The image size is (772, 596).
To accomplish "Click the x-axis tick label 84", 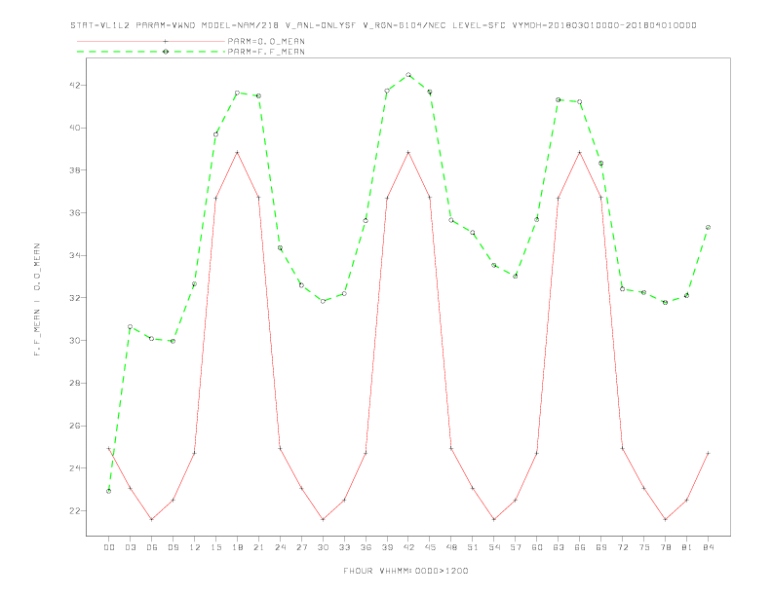I will tap(708, 547).
